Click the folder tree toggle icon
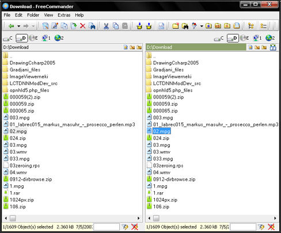Image resolution: width=281 pixels, height=233 pixels. coord(250,26)
